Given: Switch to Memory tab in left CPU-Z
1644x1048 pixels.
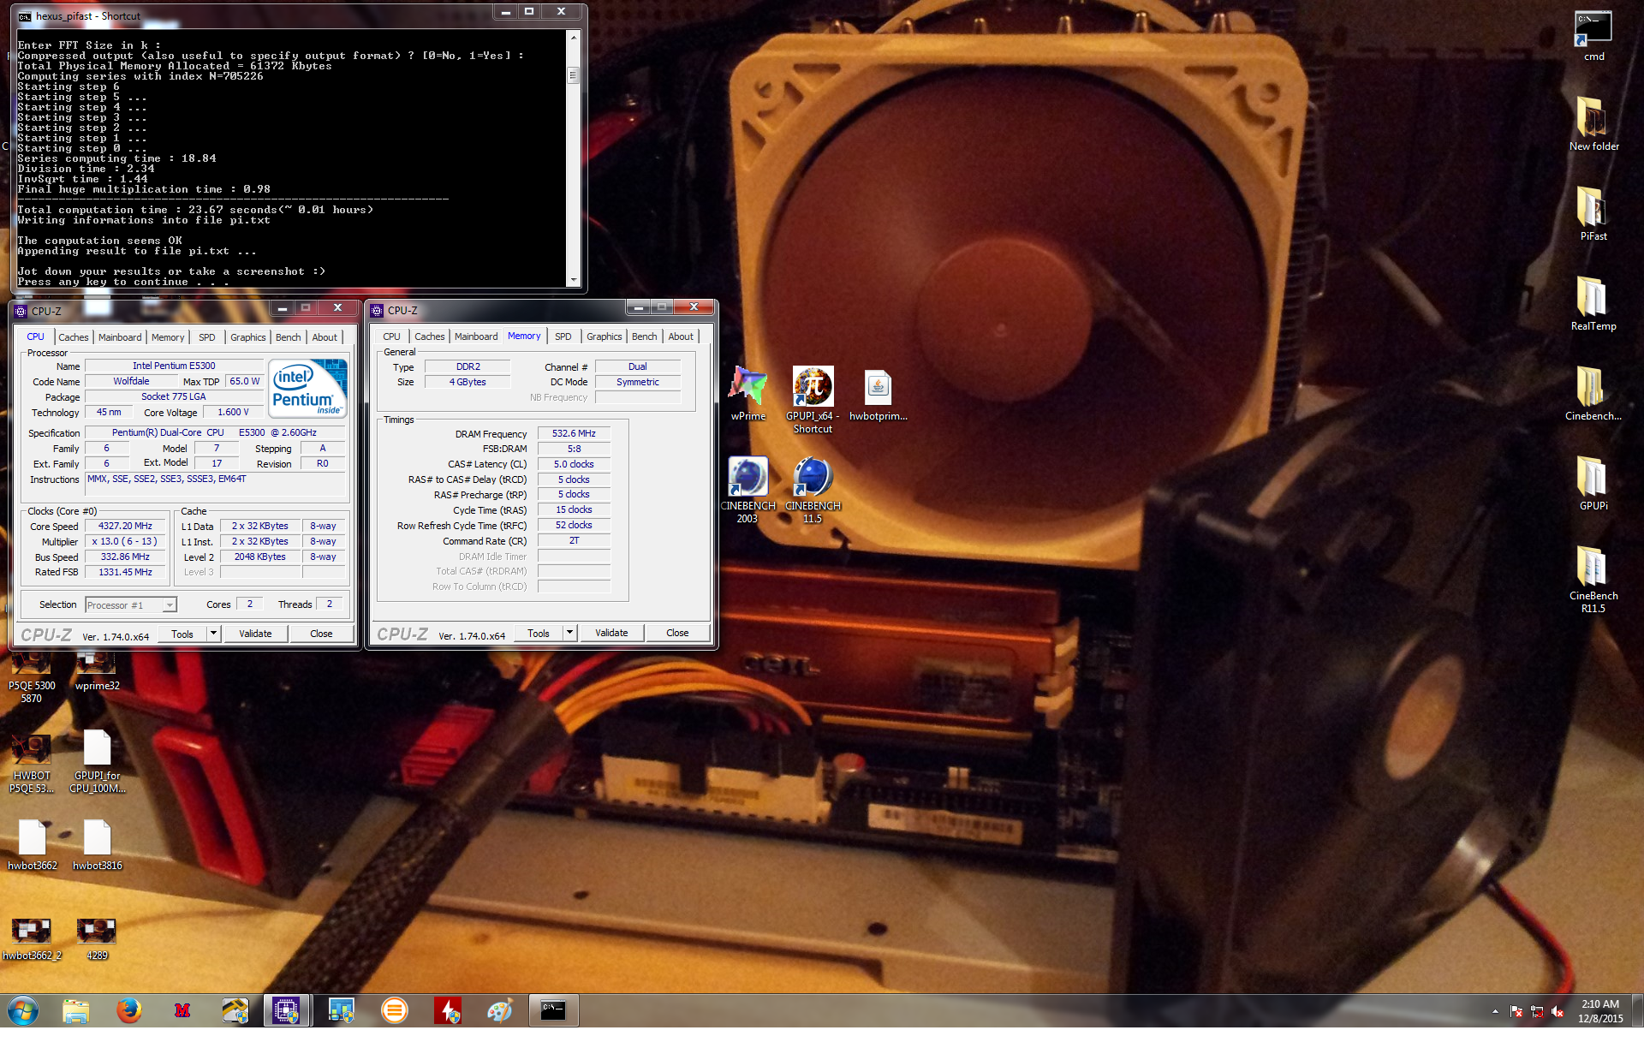Looking at the screenshot, I should [168, 337].
